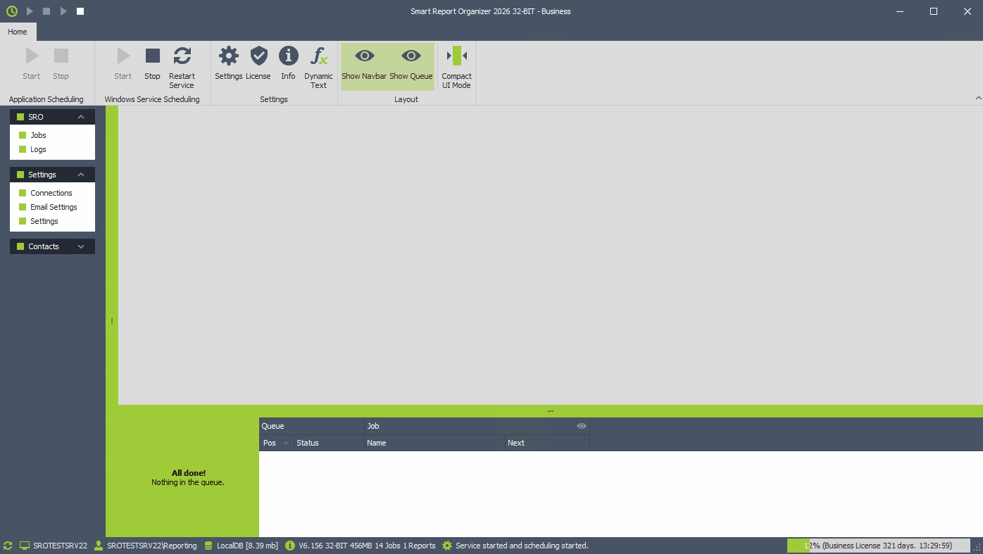Sort the queue by Next column
Image resolution: width=983 pixels, height=554 pixels.
(x=547, y=443)
